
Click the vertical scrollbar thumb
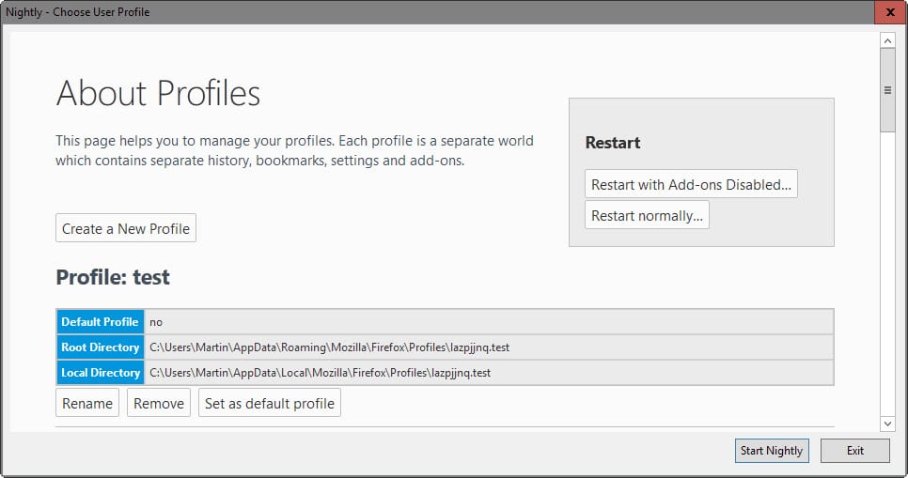pos(887,90)
